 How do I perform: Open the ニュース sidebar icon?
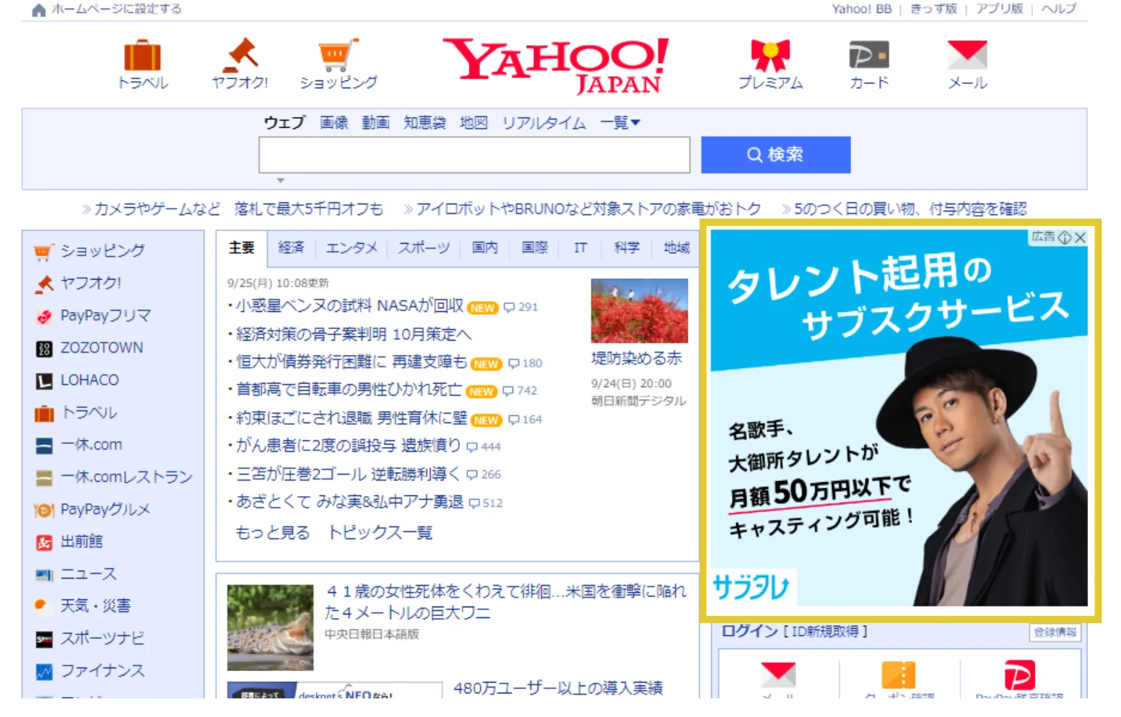click(44, 574)
